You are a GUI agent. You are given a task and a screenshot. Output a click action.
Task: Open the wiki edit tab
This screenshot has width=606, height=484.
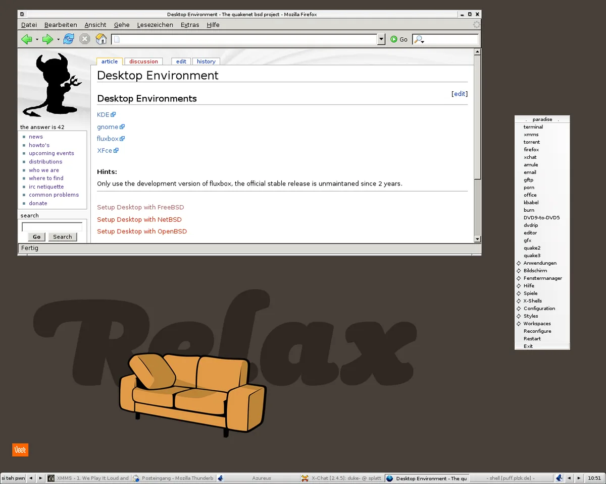pyautogui.click(x=181, y=62)
